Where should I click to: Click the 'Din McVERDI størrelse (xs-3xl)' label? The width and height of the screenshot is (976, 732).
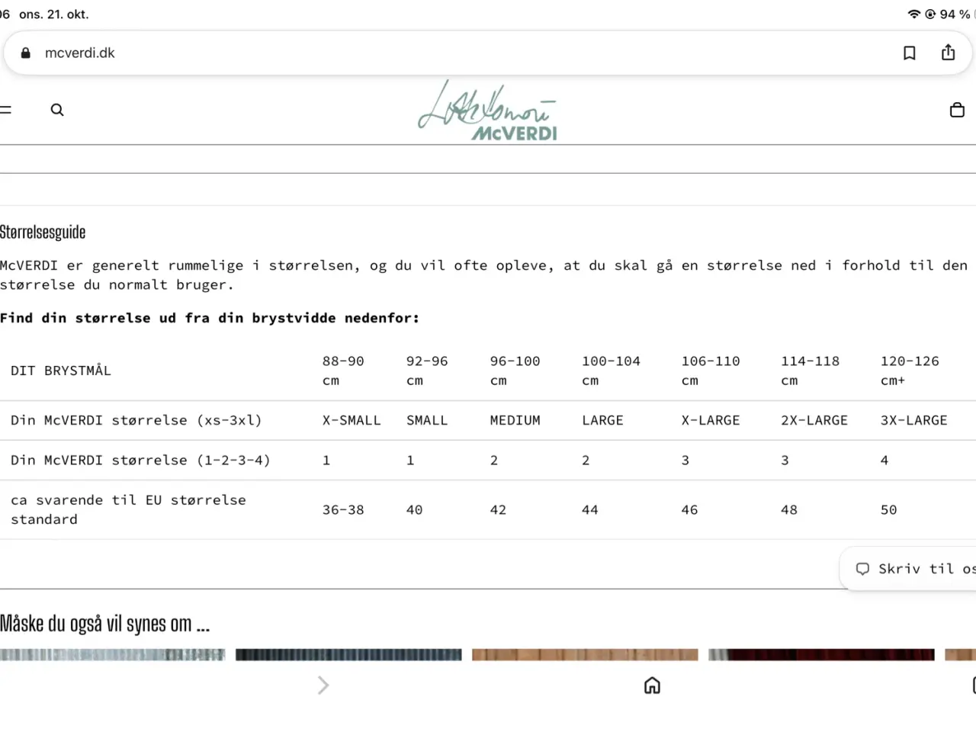pos(136,420)
